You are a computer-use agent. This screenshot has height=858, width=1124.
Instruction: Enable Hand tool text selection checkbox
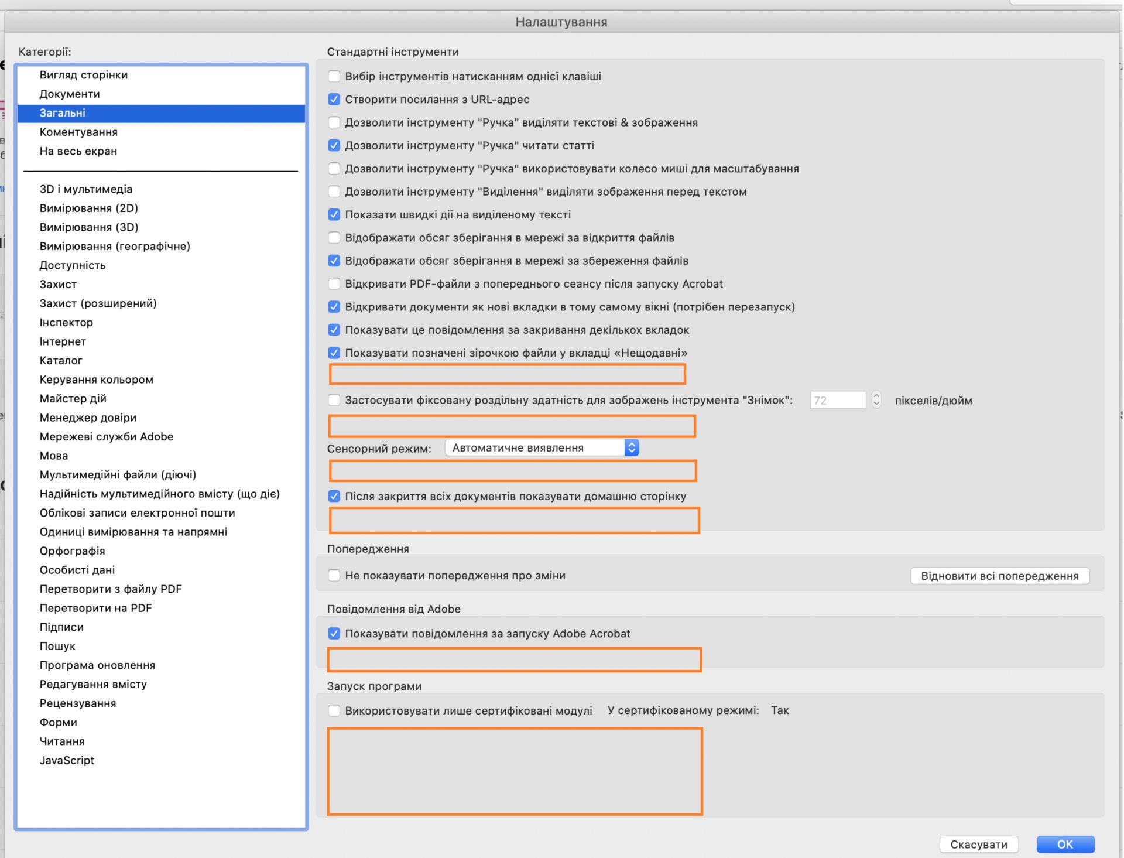[x=334, y=122]
